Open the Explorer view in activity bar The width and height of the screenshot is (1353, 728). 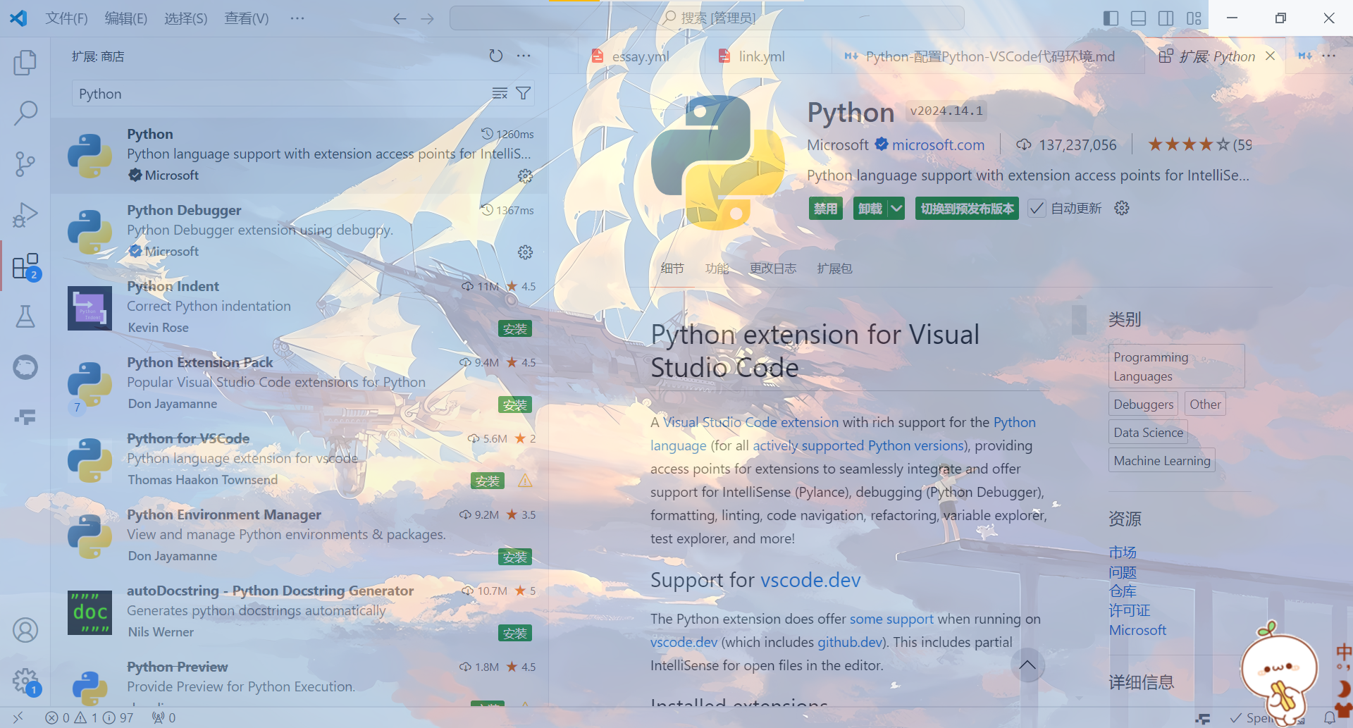coord(25,63)
